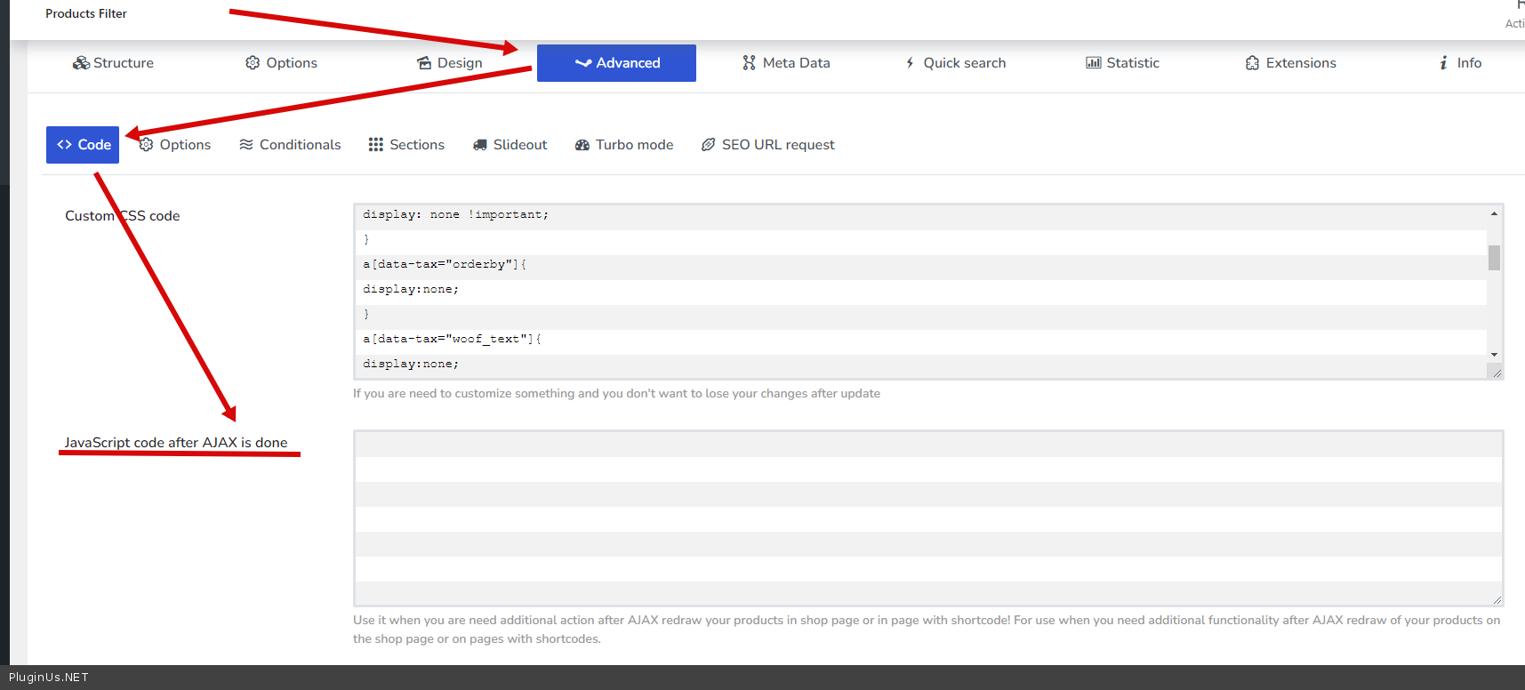The height and width of the screenshot is (690, 1525).
Task: Click the gear icon beside top Options
Action: [253, 63]
